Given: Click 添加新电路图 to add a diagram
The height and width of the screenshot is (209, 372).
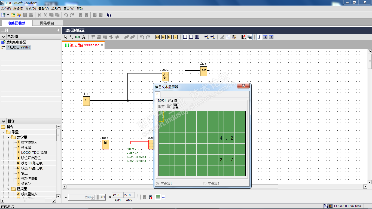Looking at the screenshot, I should pos(16,42).
